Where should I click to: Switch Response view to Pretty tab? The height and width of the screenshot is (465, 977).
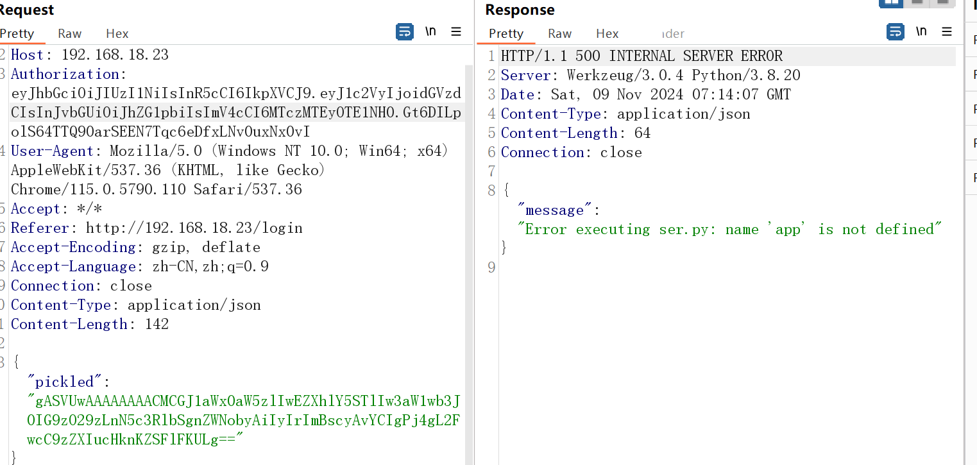tap(506, 33)
